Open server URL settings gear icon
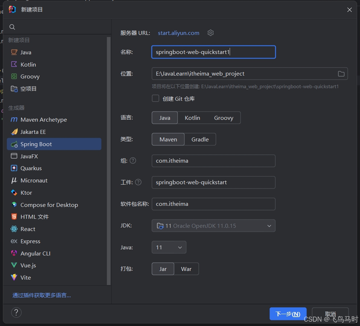Image resolution: width=360 pixels, height=326 pixels. (x=211, y=33)
